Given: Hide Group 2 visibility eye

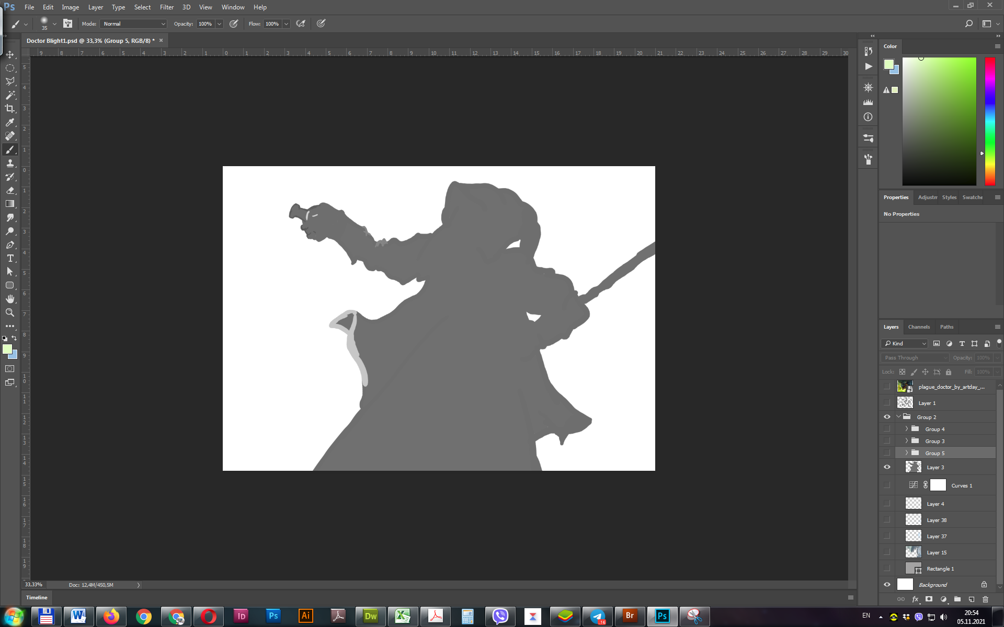Looking at the screenshot, I should (887, 417).
